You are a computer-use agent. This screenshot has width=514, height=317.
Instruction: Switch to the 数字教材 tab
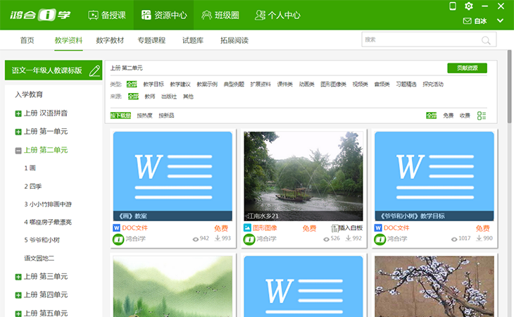(110, 40)
